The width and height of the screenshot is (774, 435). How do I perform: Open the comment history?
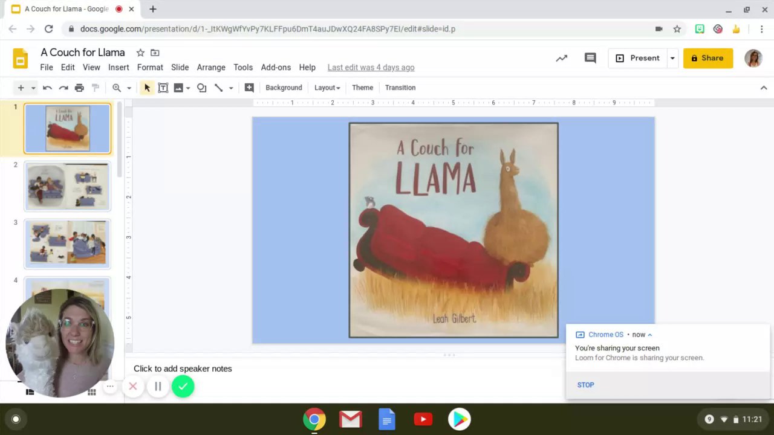point(590,58)
